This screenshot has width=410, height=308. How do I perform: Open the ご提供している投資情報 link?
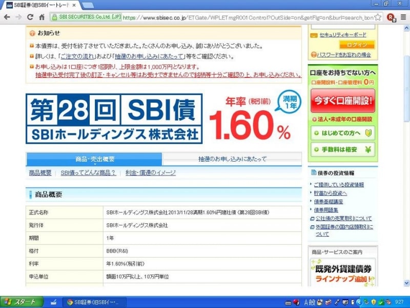tap(339, 185)
